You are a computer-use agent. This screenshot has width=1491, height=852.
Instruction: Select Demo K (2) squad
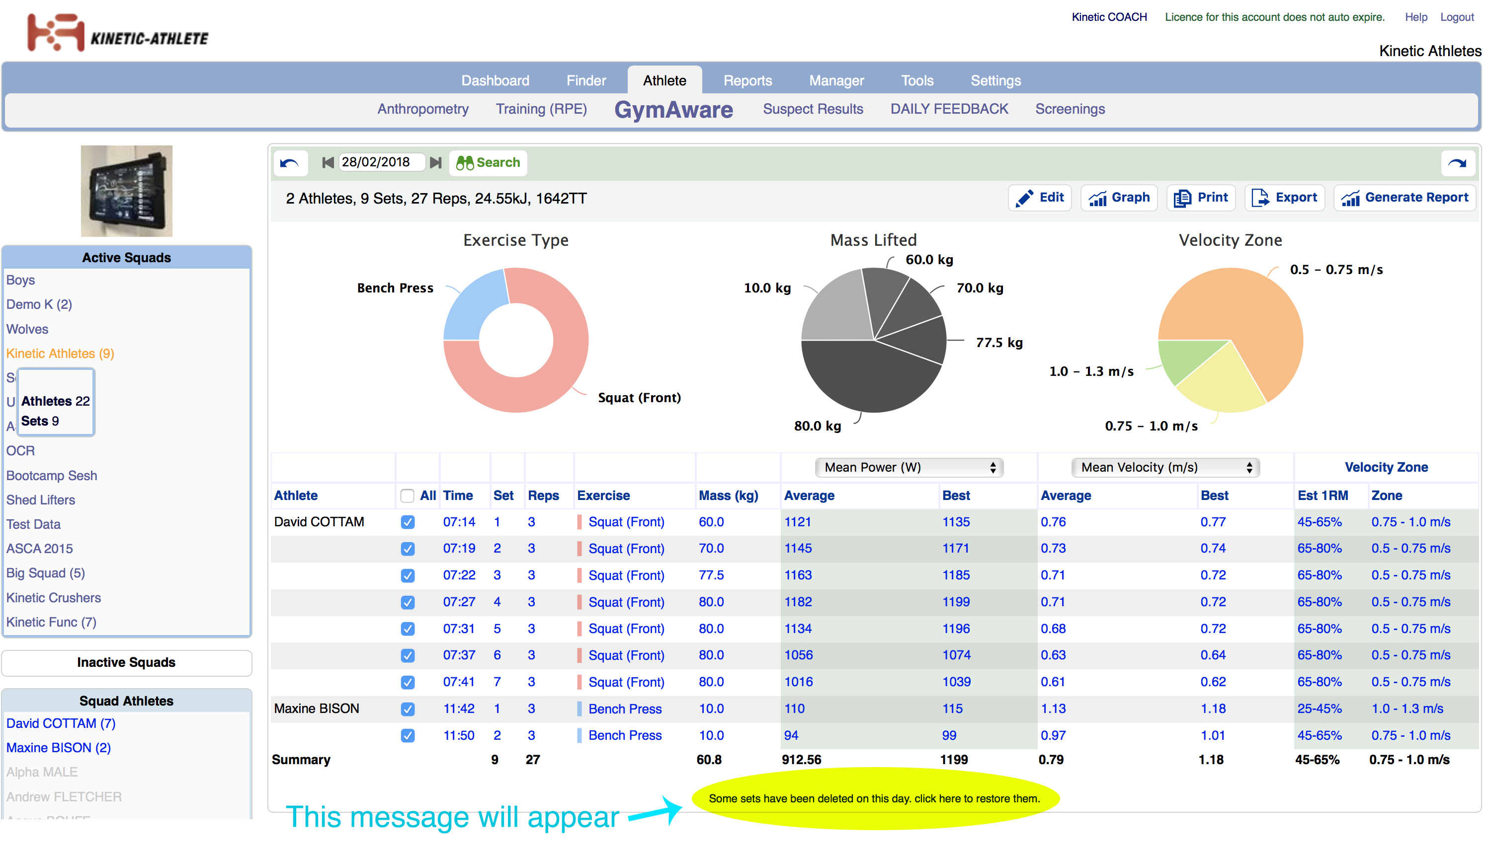coord(39,304)
